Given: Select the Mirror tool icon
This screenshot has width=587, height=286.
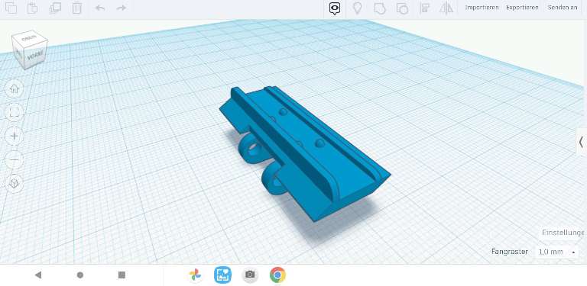Looking at the screenshot, I should pos(446,8).
